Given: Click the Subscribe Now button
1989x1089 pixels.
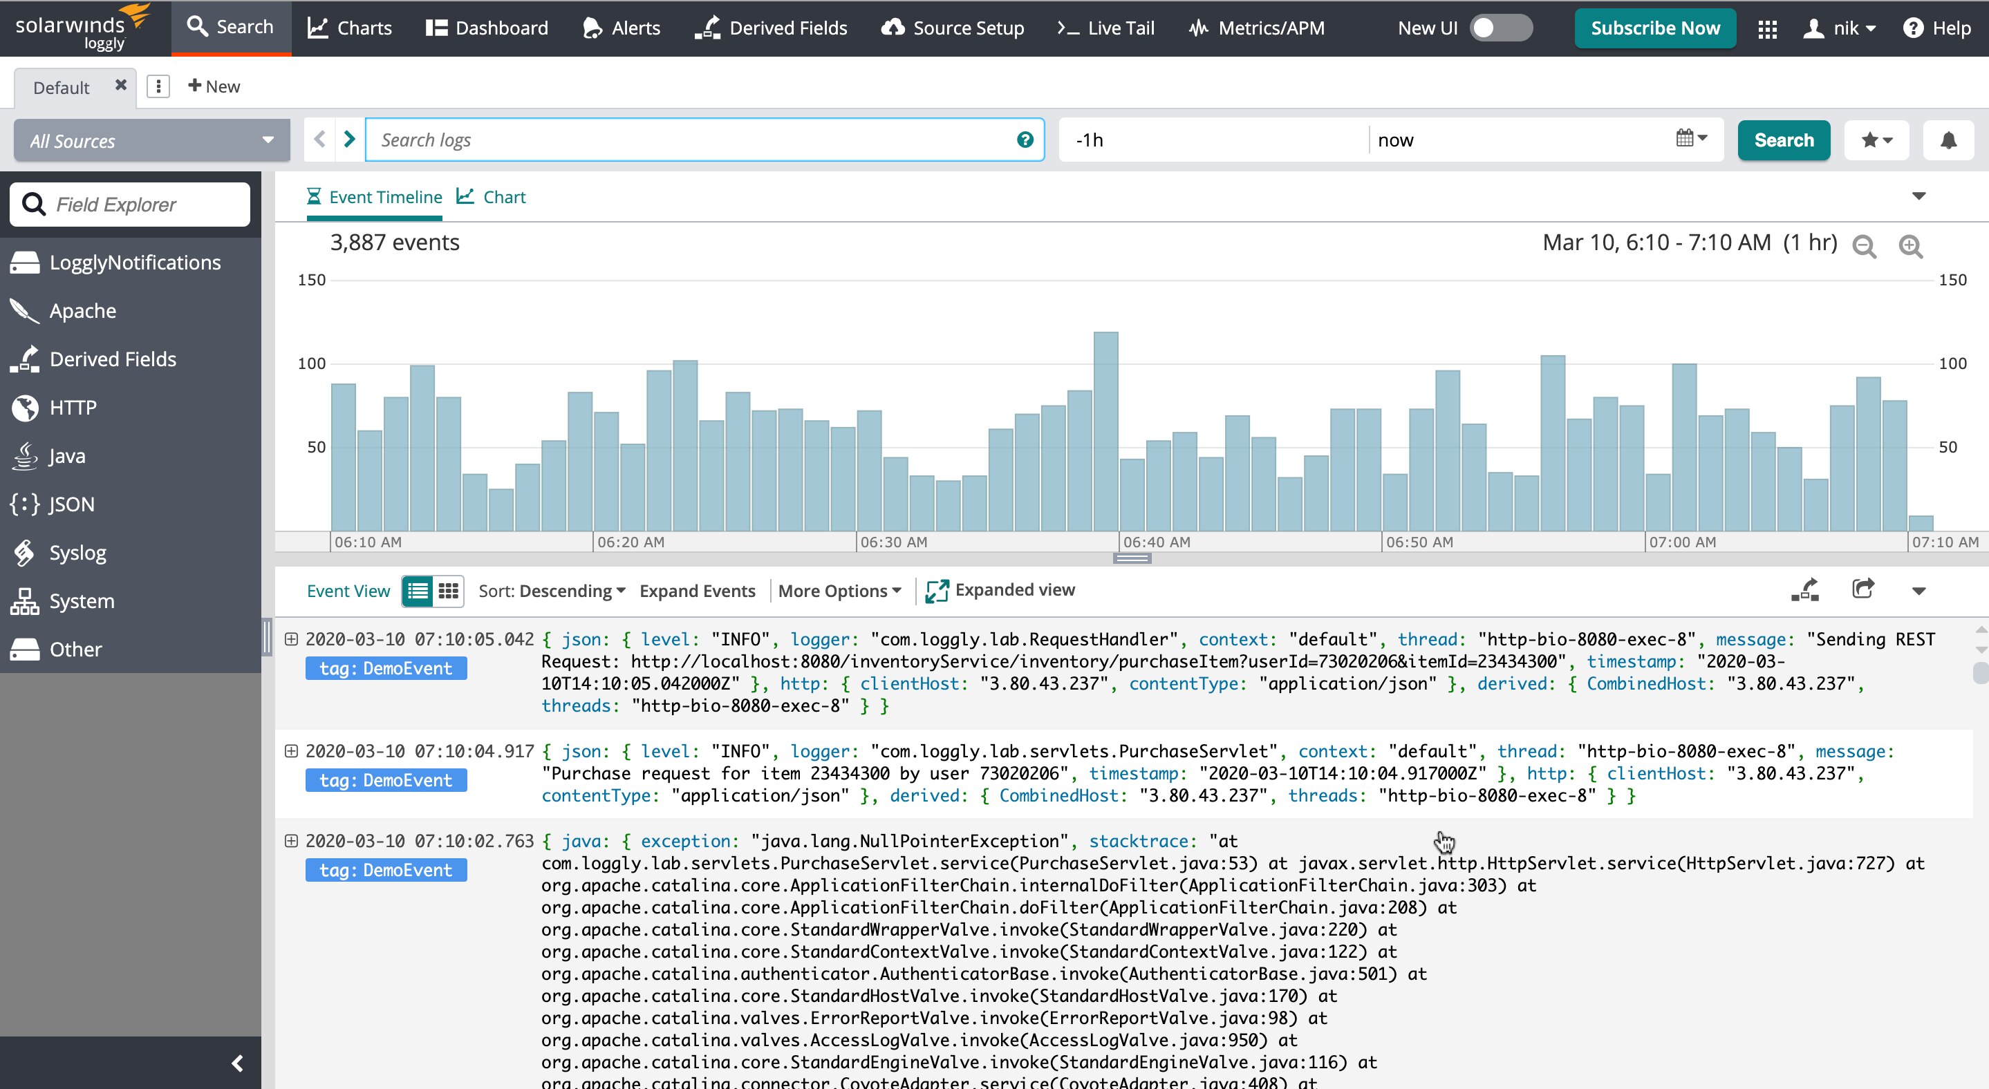Looking at the screenshot, I should tap(1654, 28).
